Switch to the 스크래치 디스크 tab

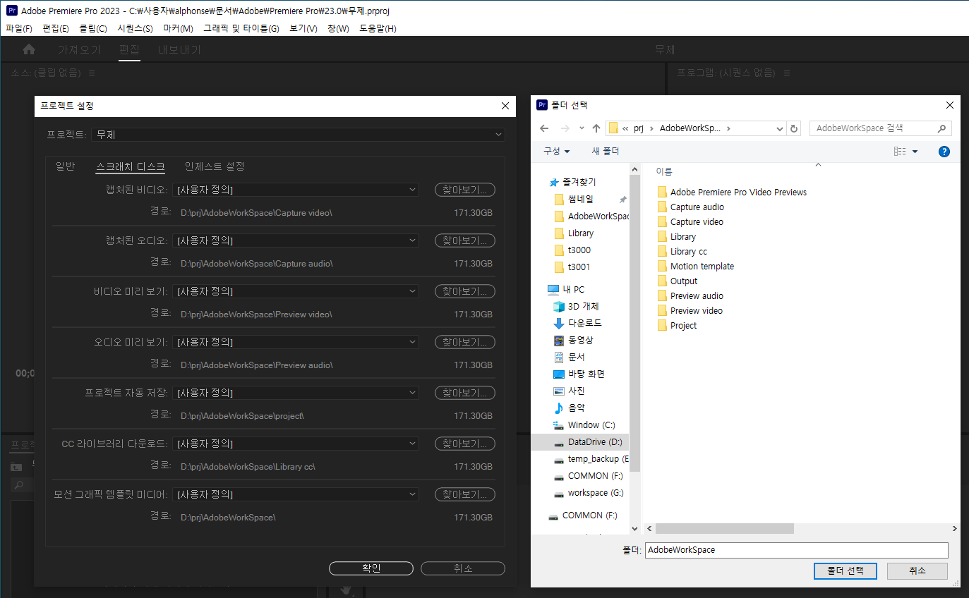tap(131, 166)
